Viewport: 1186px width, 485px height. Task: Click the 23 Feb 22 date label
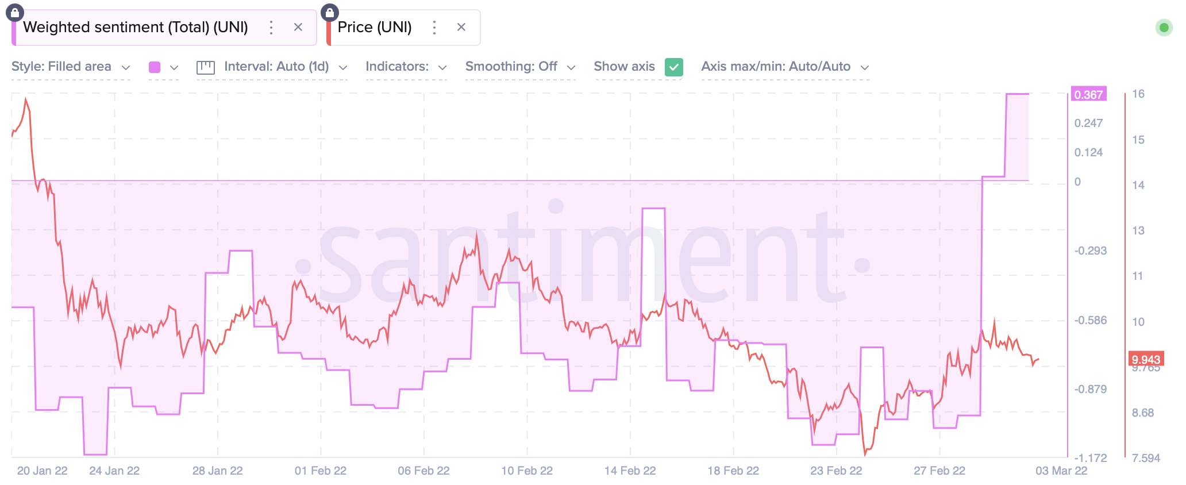pos(836,471)
